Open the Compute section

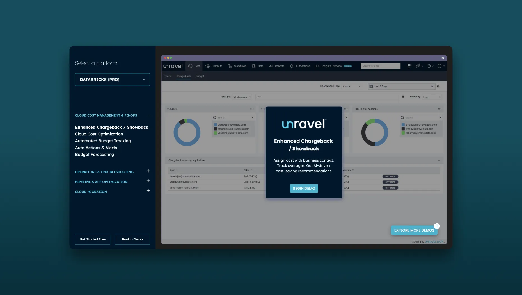coord(214,66)
